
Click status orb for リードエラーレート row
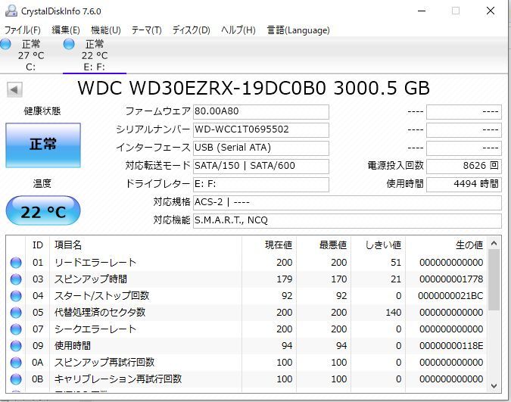tap(16, 263)
